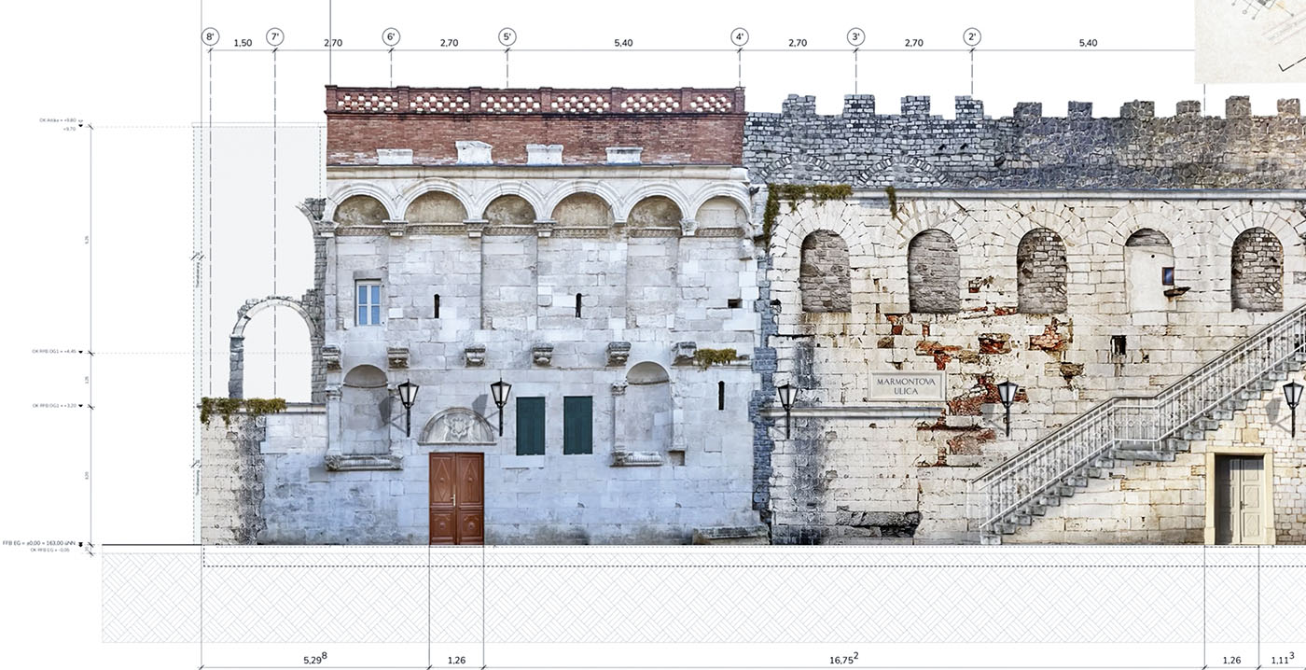Viewport: 1306px width, 670px height.
Task: Select grid axis bubble 7'
Action: coord(274,37)
